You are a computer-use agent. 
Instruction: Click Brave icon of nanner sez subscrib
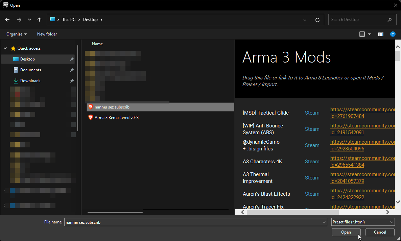pyautogui.click(x=90, y=107)
